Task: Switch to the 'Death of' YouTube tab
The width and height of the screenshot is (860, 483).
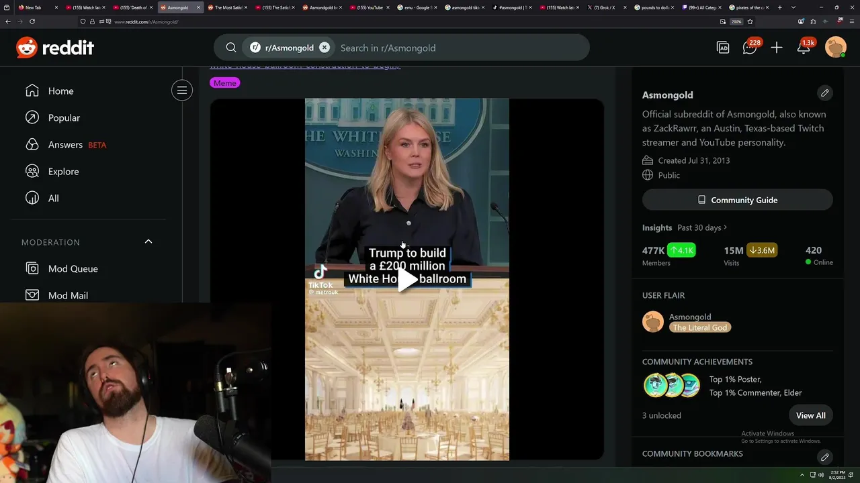Action: (x=133, y=7)
